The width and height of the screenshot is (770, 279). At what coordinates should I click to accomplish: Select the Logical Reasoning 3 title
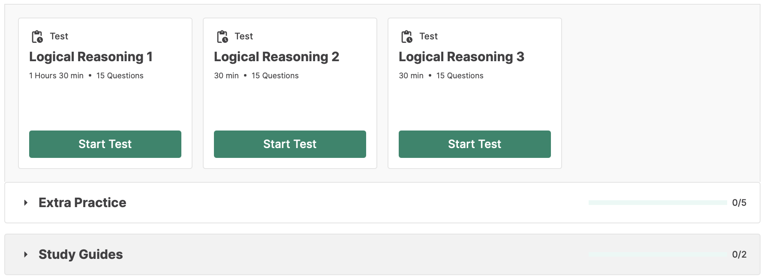(461, 57)
